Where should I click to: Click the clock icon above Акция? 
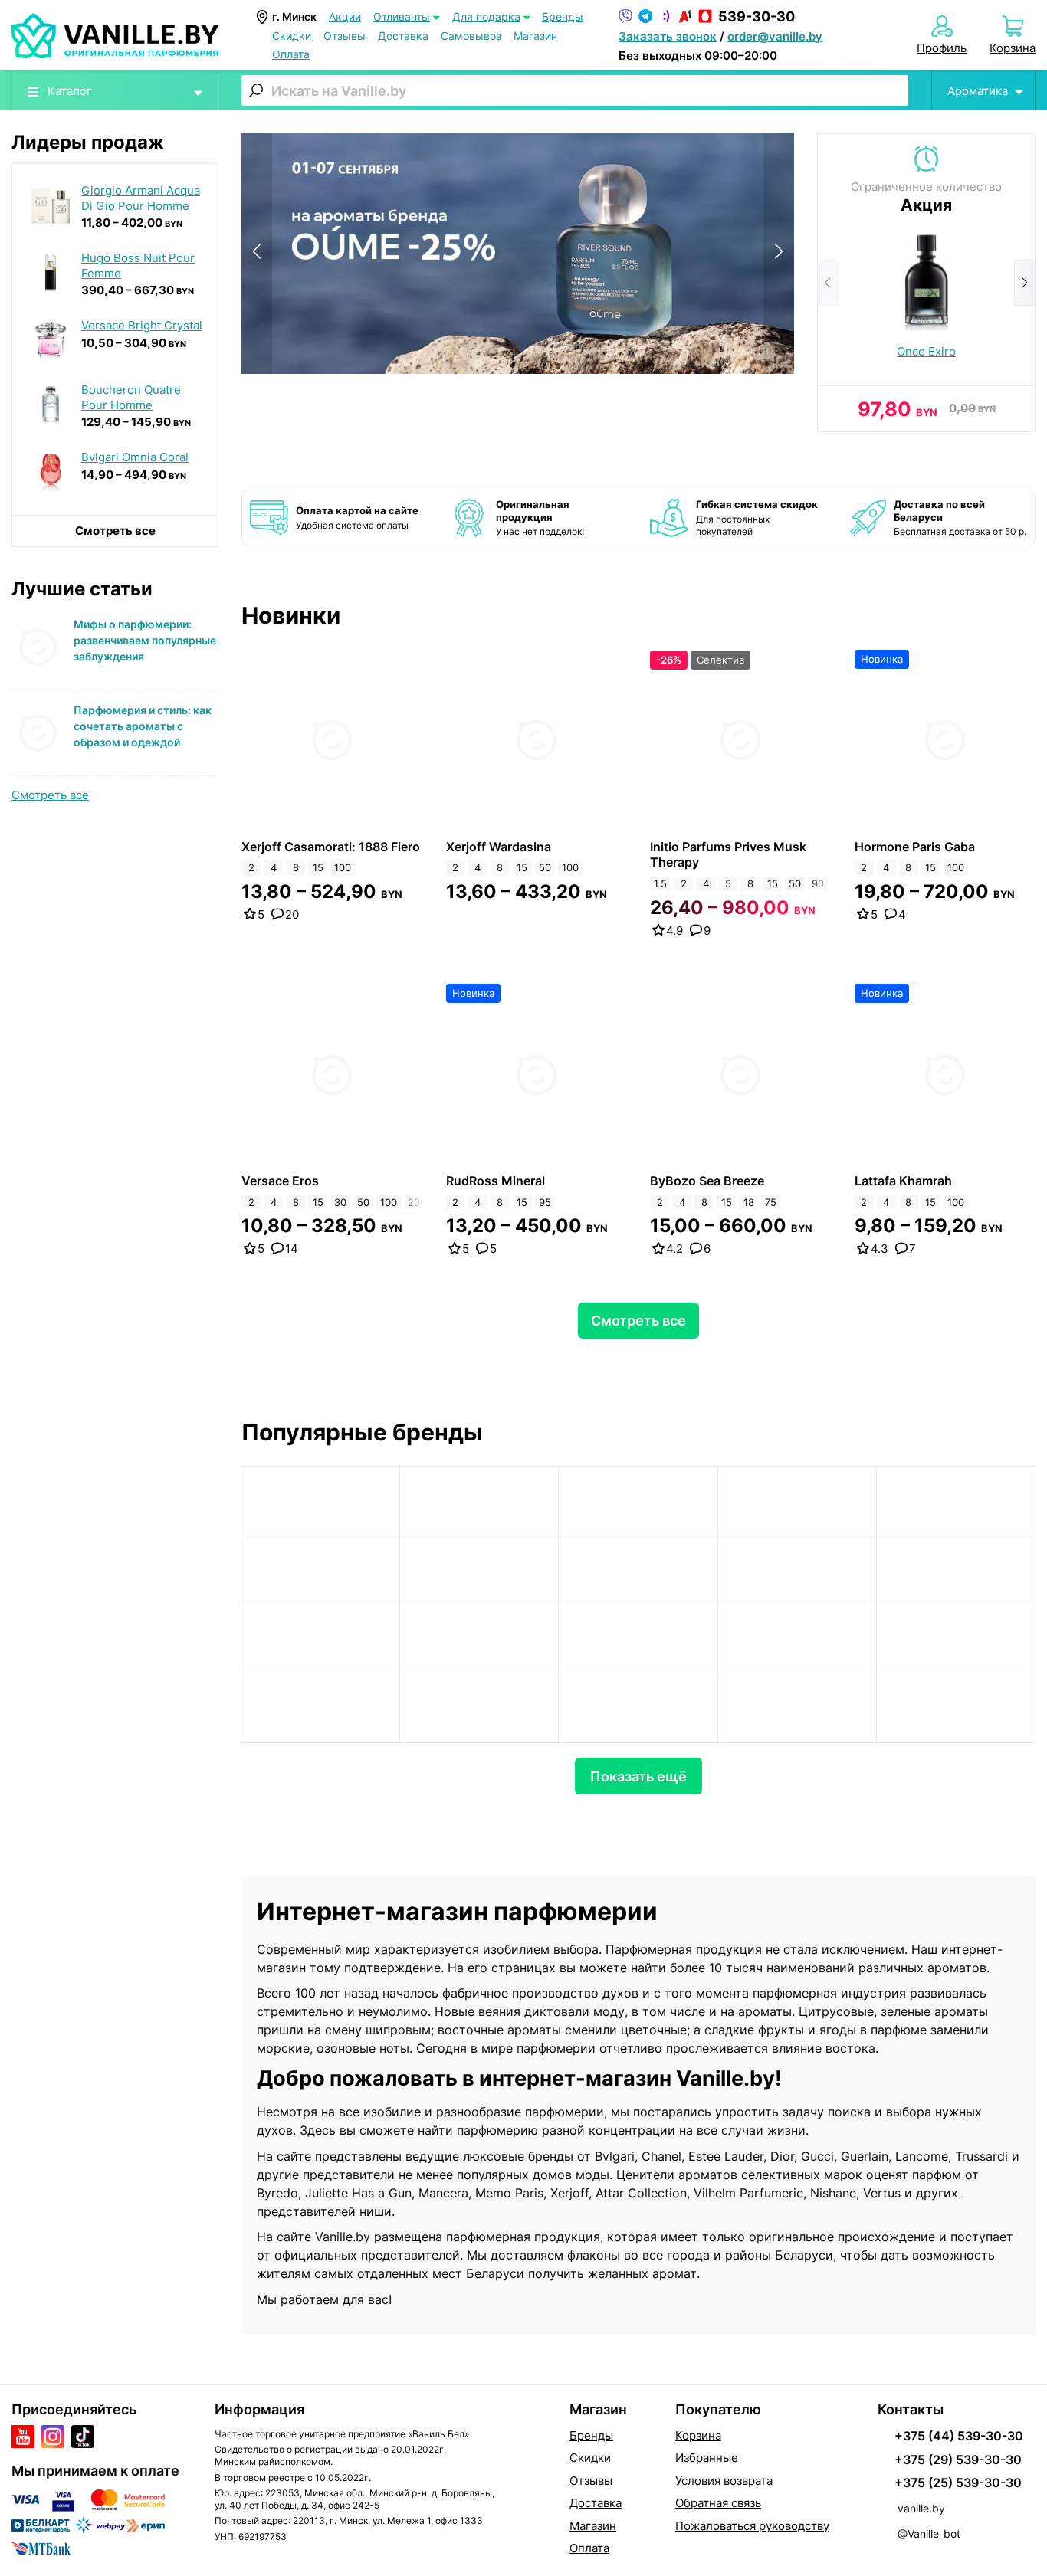(926, 158)
